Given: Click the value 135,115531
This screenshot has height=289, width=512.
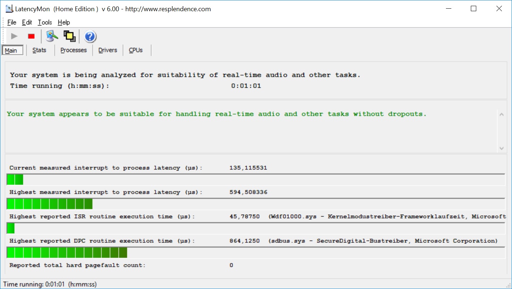Looking at the screenshot, I should coord(248,168).
